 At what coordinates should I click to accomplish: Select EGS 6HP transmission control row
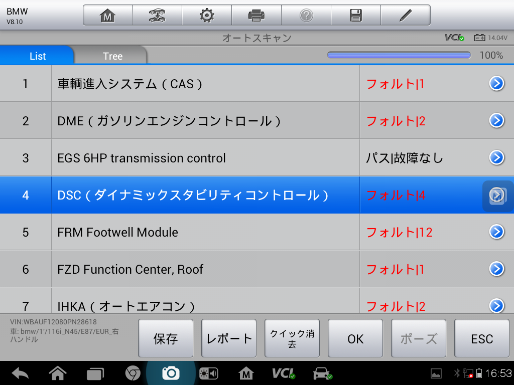(x=257, y=157)
